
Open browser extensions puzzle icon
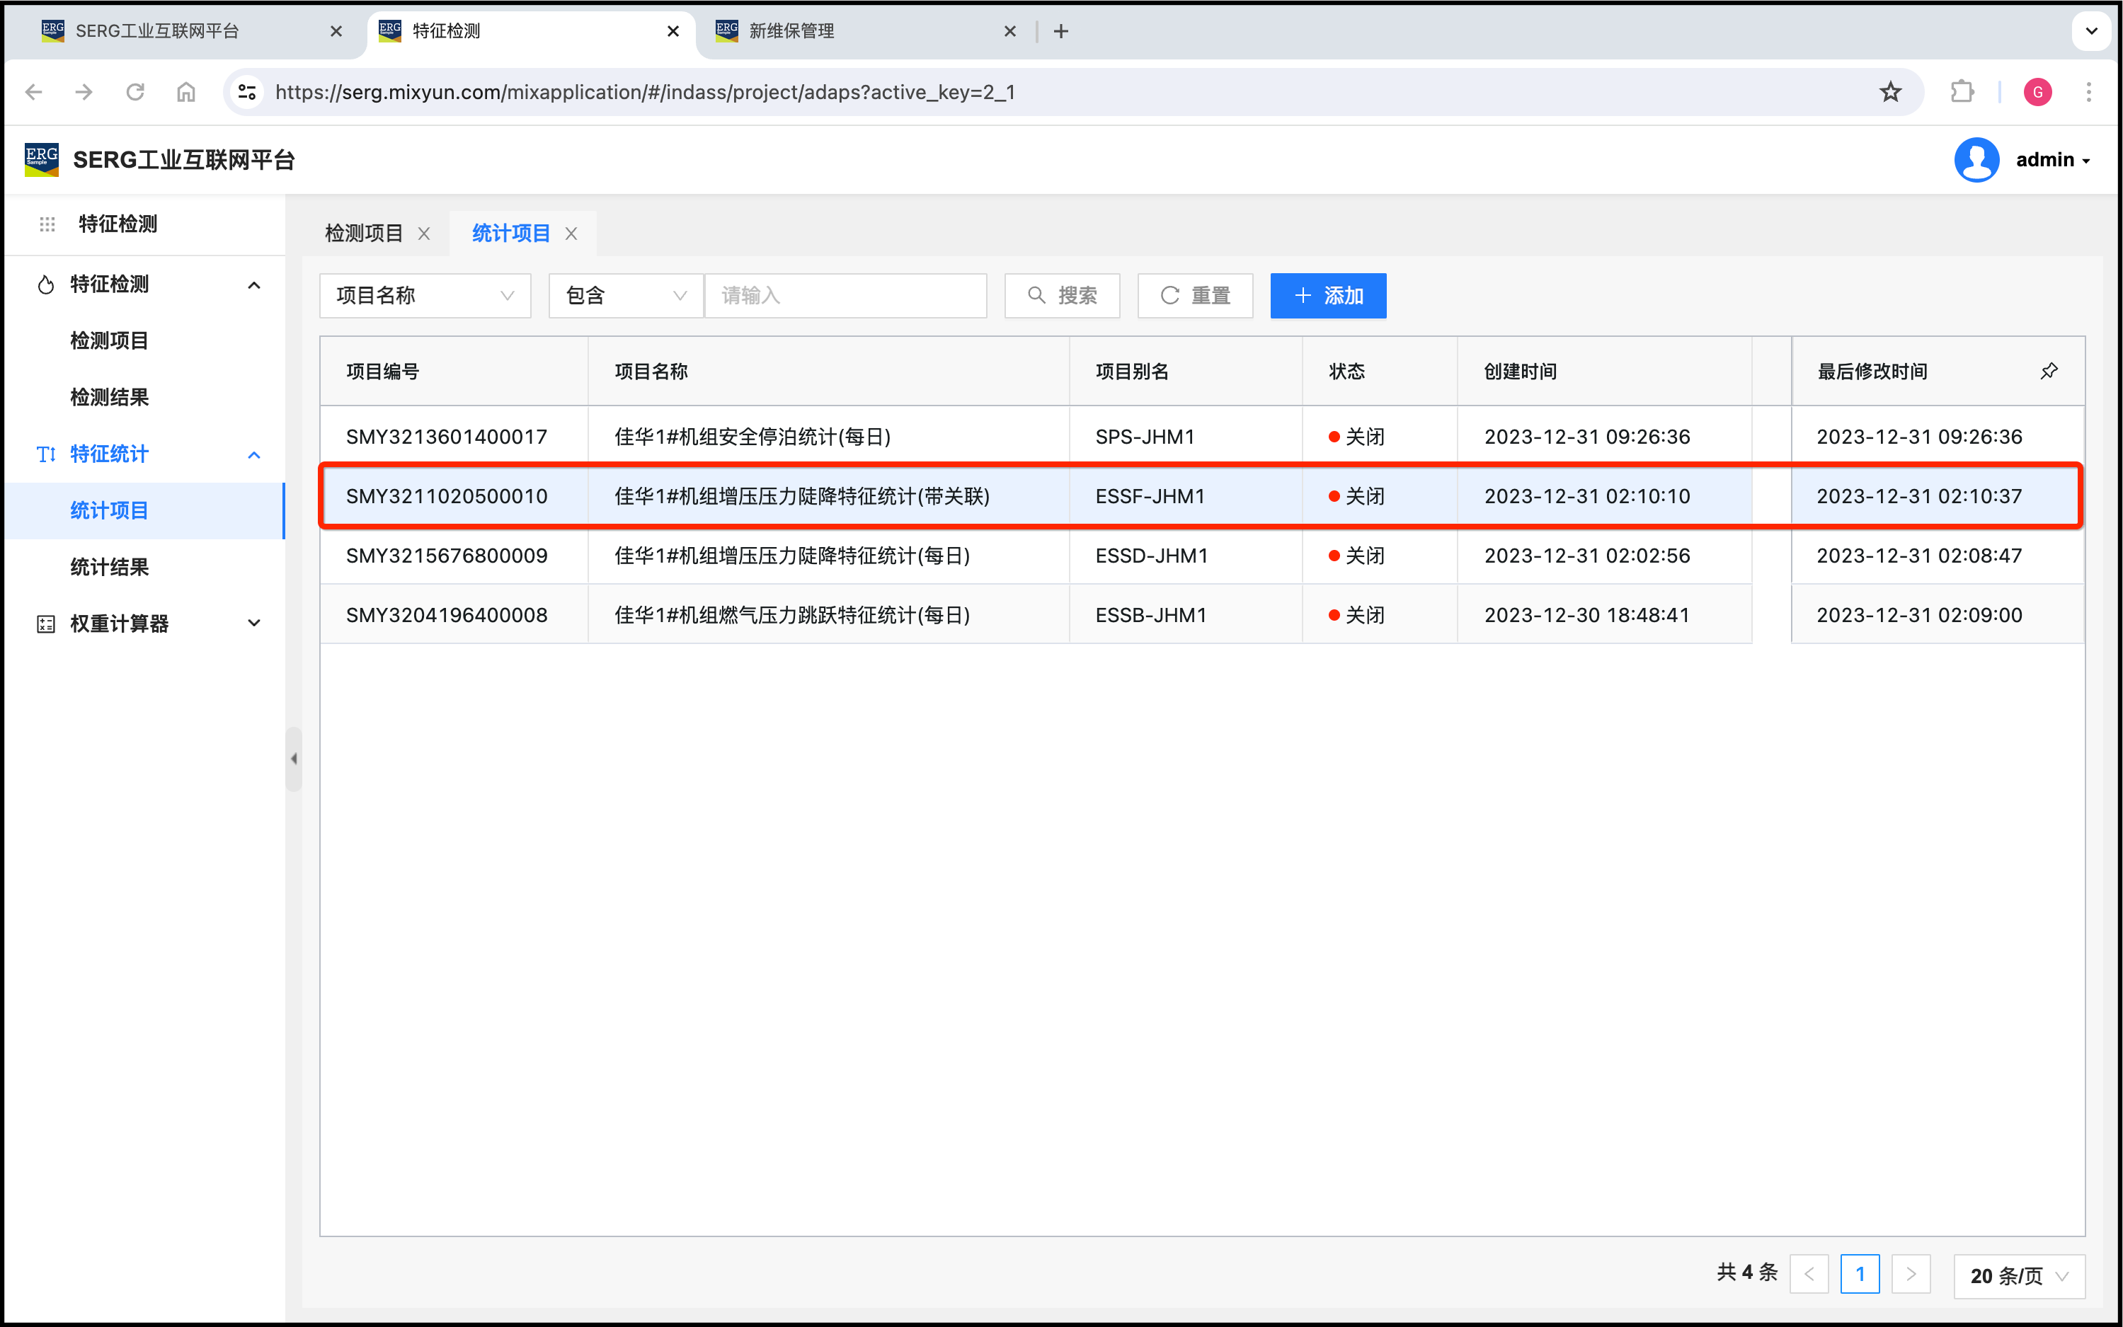(1962, 92)
